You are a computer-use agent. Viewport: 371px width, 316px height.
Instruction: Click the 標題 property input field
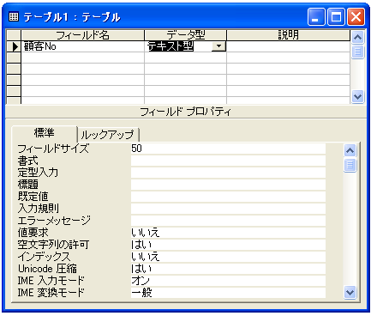pos(228,185)
